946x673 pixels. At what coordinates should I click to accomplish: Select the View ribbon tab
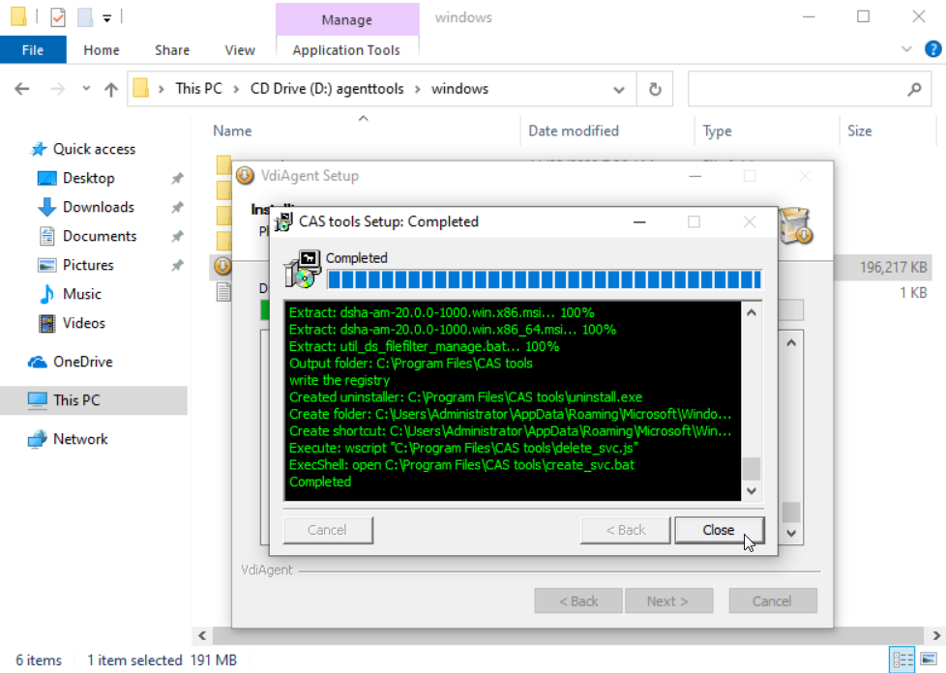[x=240, y=50]
